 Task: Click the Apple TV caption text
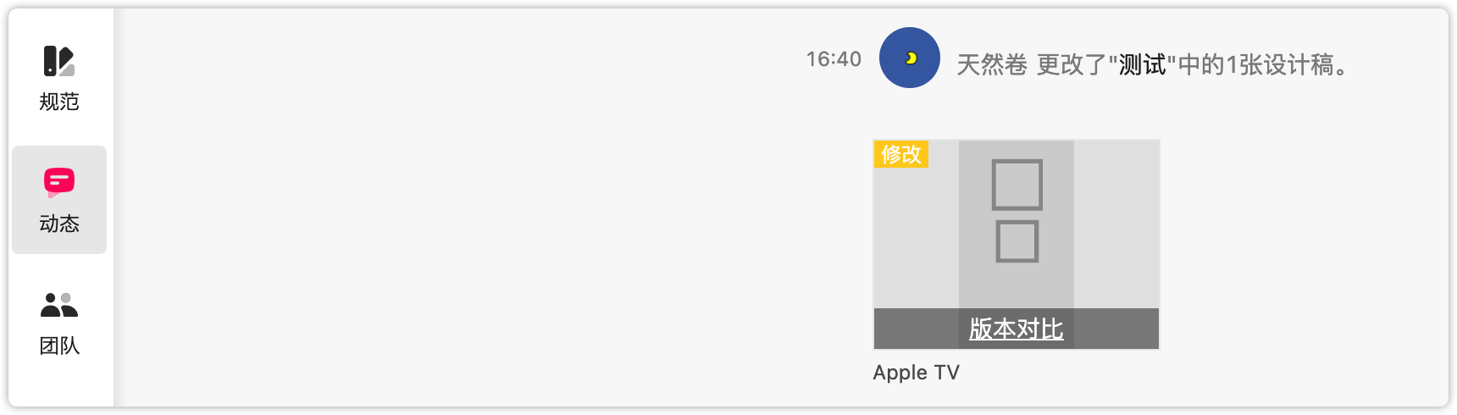click(916, 373)
